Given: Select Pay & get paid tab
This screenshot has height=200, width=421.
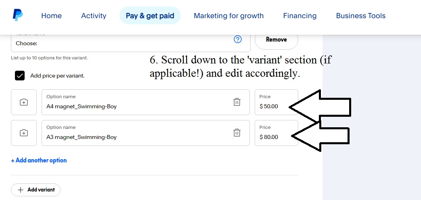Looking at the screenshot, I should pos(150,16).
